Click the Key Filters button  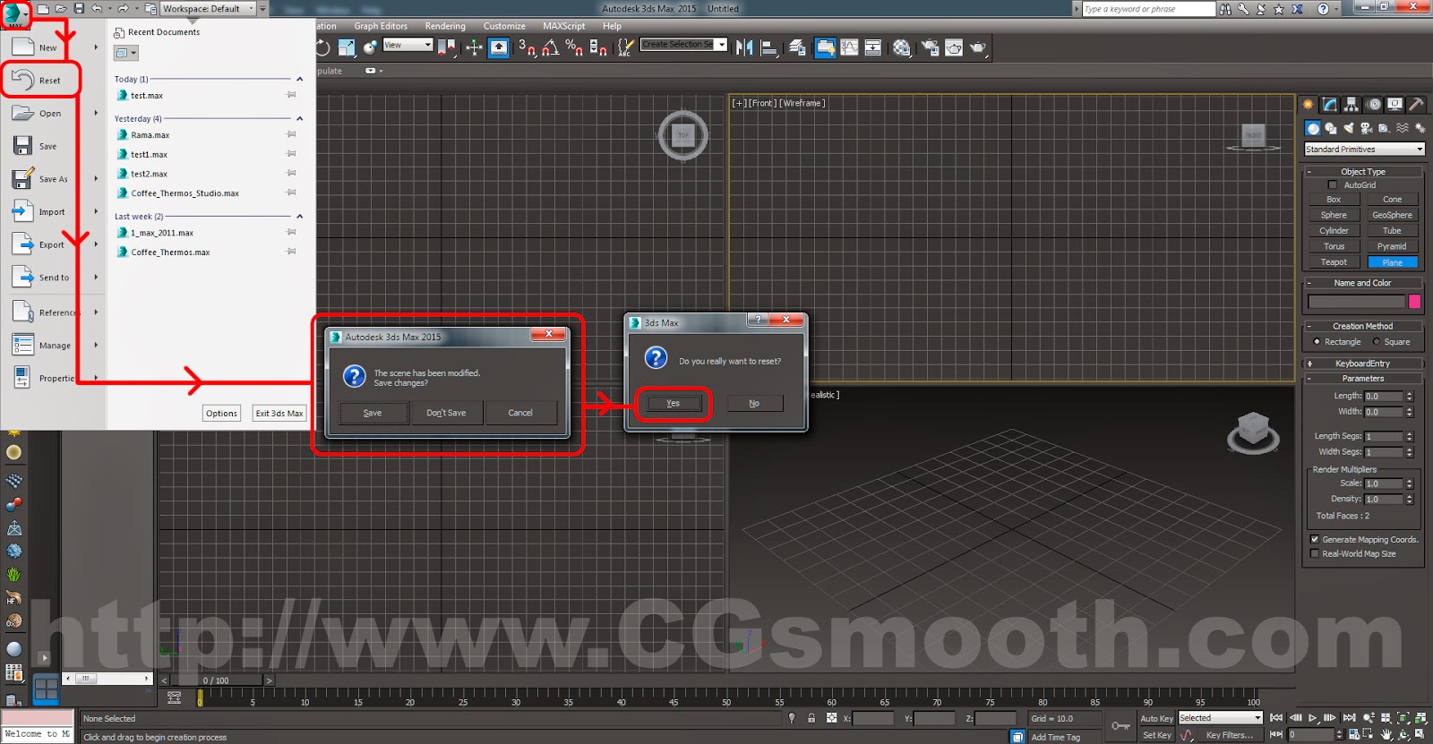pyautogui.click(x=1230, y=735)
